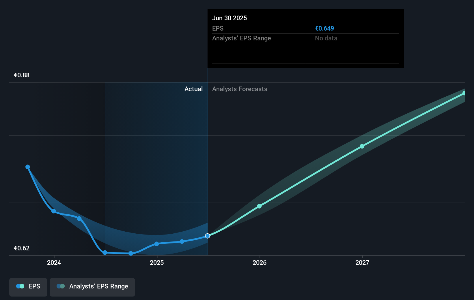
Task: Switch to the Actual section
Action: (x=193, y=89)
